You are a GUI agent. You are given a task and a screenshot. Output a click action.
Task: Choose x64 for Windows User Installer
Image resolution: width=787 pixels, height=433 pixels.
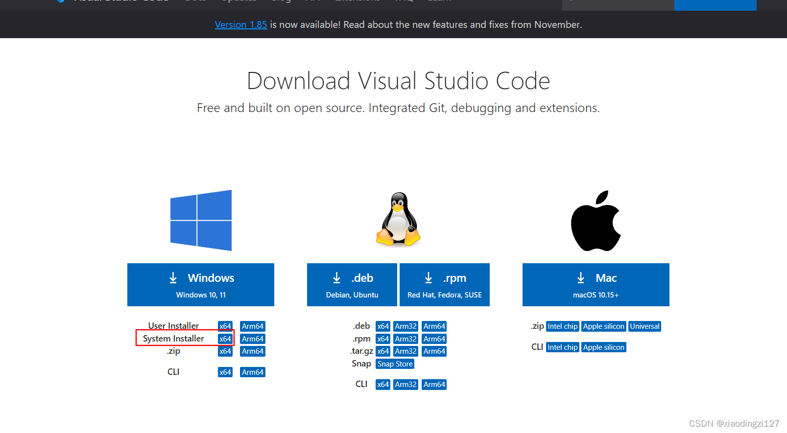[x=225, y=326]
